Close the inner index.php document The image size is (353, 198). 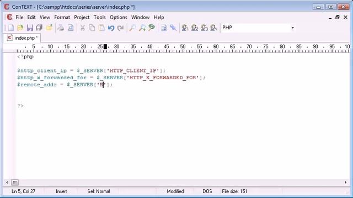(x=346, y=17)
